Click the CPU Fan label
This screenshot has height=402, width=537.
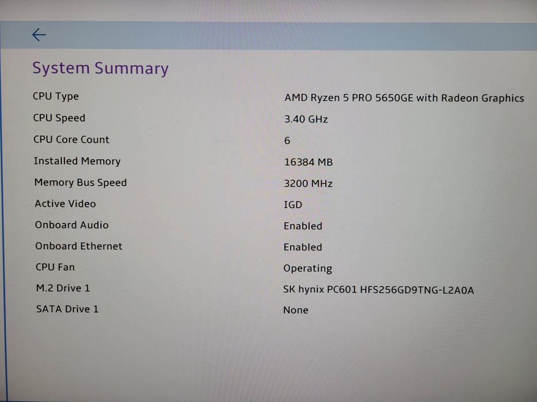pos(55,267)
